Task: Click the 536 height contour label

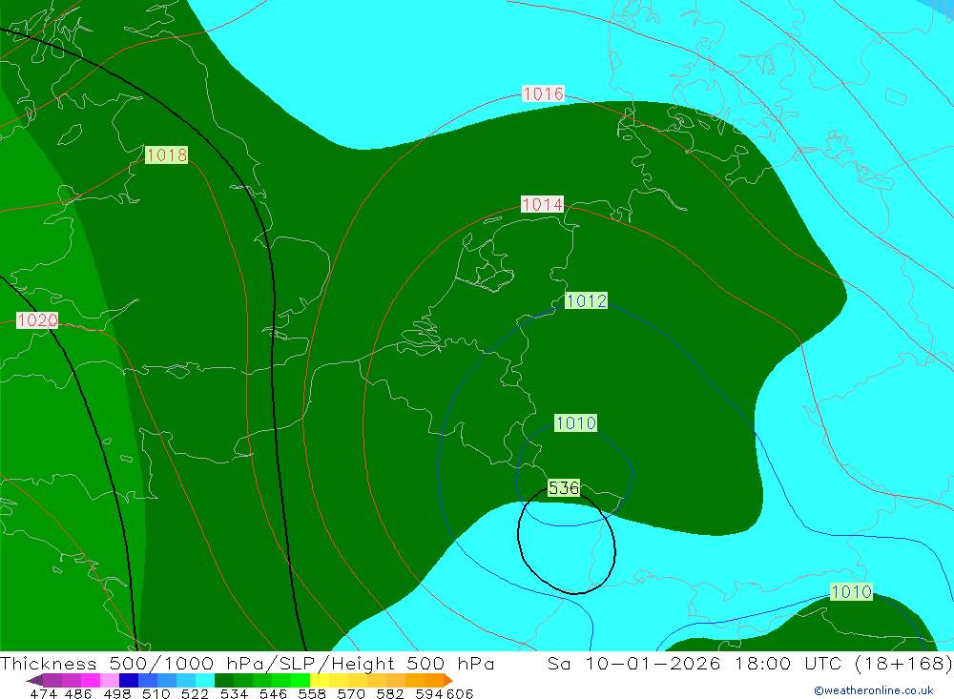Action: [x=564, y=488]
